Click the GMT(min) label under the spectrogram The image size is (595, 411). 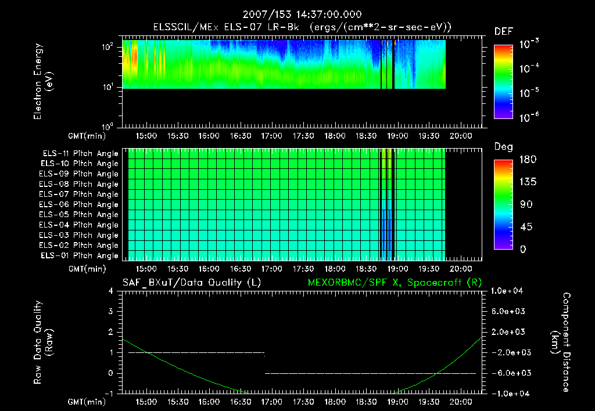(x=87, y=136)
